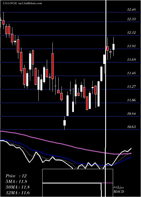The width and height of the screenshot is (141, 197).
Task: Select the last white candle on right
Action: tap(114, 47)
